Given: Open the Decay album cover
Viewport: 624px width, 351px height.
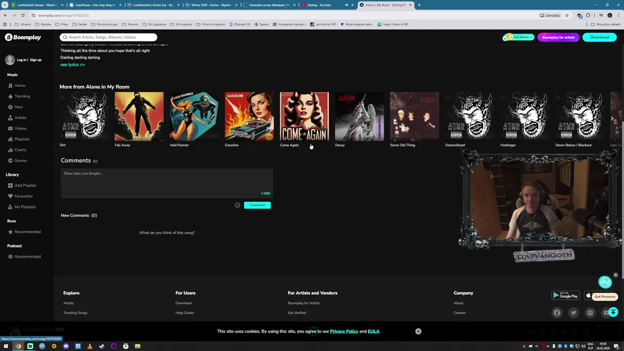Looking at the screenshot, I should tap(359, 117).
